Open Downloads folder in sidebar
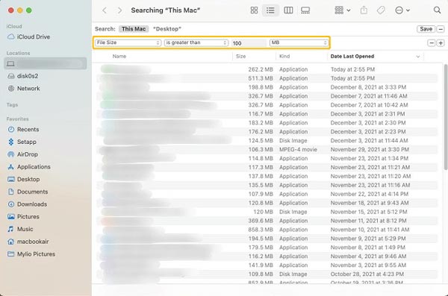Image resolution: width=448 pixels, height=296 pixels. (27, 204)
